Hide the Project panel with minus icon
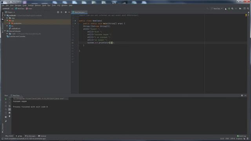Viewport: 251px width, 141px height. point(69,12)
